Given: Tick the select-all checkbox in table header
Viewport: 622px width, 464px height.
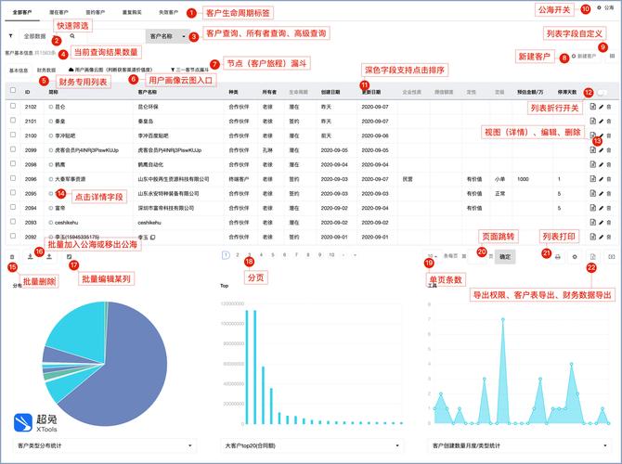Looking at the screenshot, I should click(13, 90).
